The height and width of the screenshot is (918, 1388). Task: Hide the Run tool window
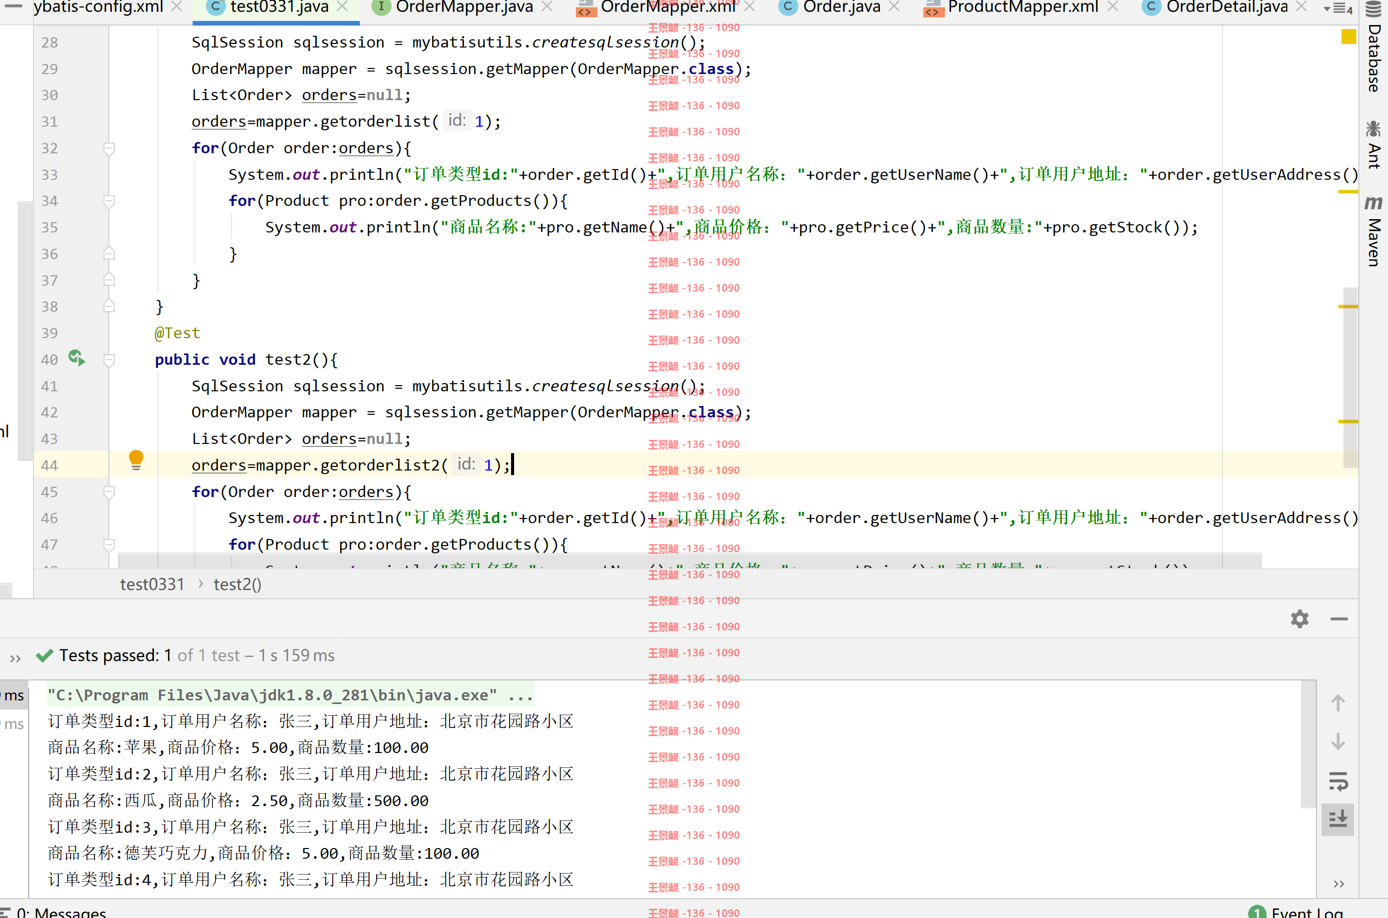1339,619
